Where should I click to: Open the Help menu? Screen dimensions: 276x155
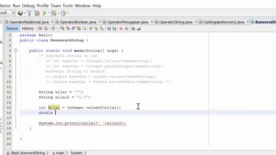coord(97,6)
